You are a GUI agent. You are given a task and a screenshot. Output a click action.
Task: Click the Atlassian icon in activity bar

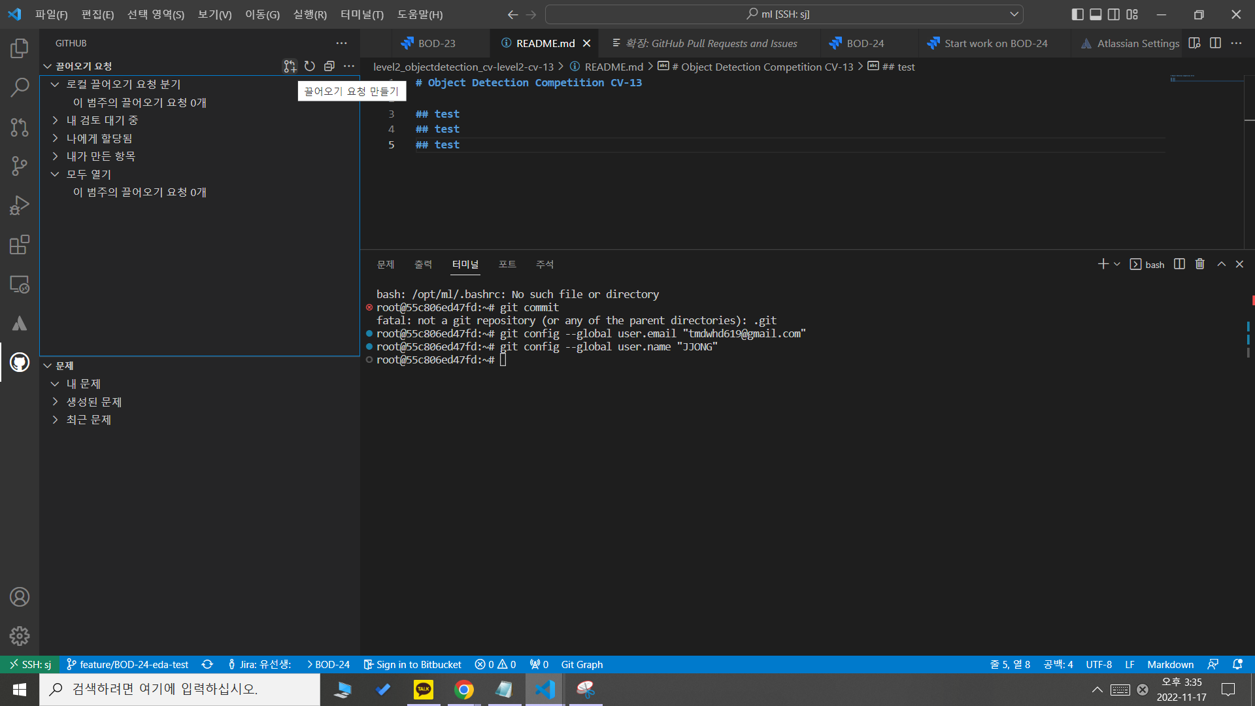coord(20,324)
